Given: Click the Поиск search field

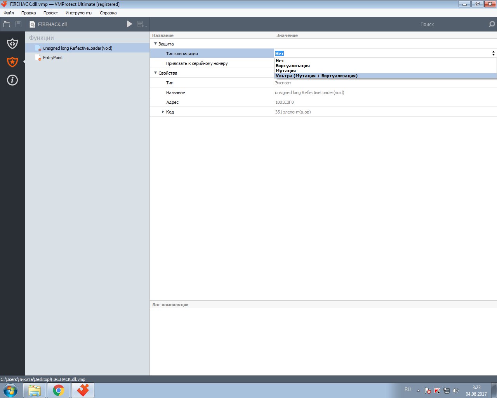Looking at the screenshot, I should coord(426,24).
